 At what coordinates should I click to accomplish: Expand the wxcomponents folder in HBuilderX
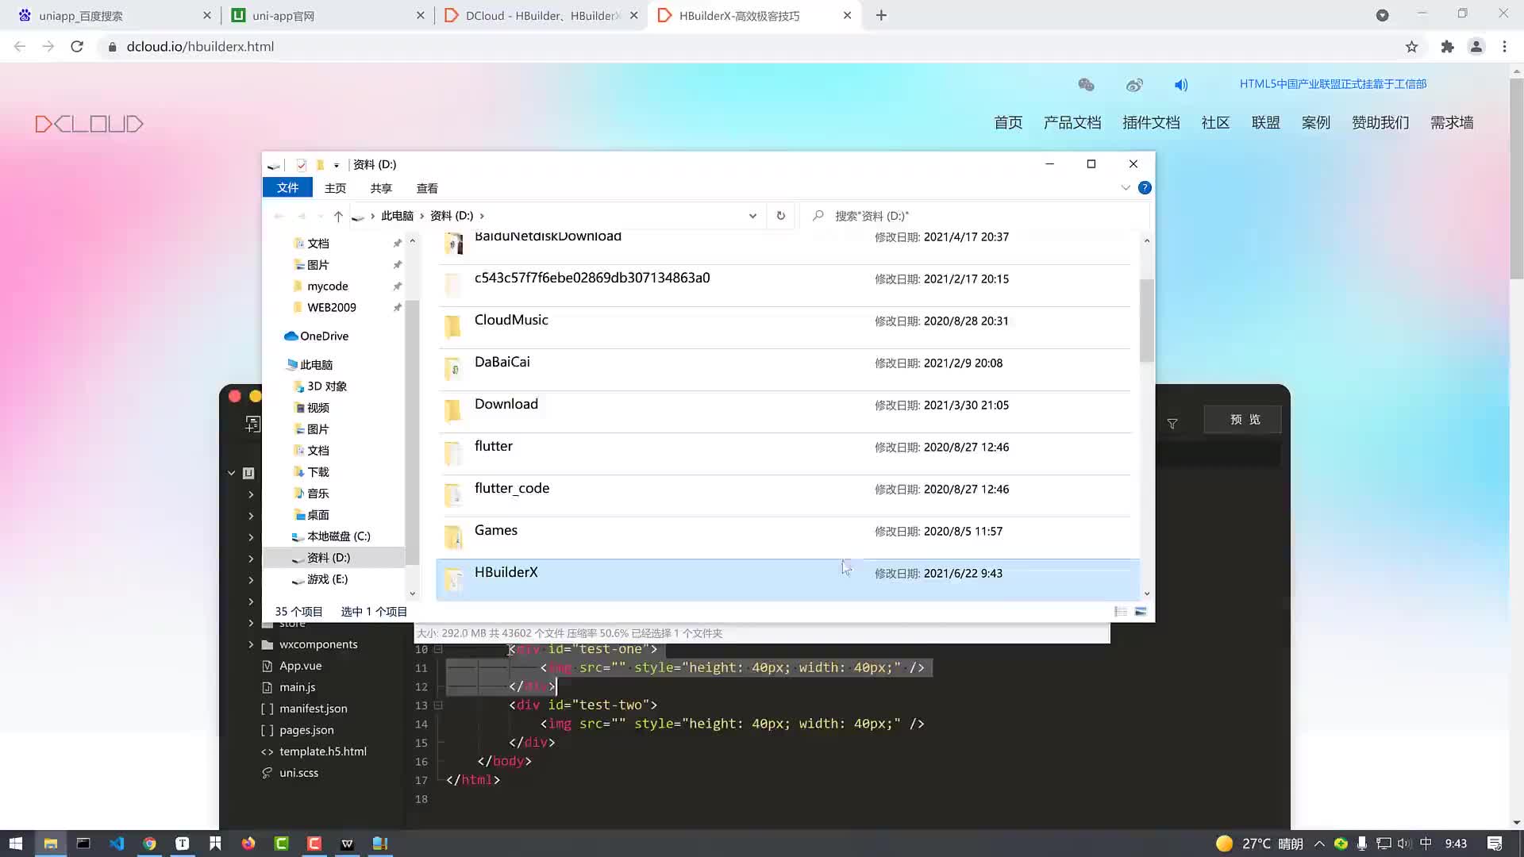point(251,644)
